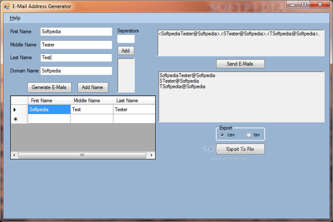
Task: Click the current row arrow header
Action: click(x=19, y=110)
